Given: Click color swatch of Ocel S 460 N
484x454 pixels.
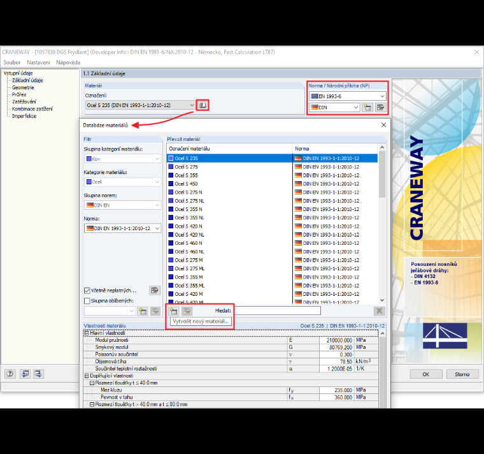Looking at the screenshot, I should click(171, 243).
